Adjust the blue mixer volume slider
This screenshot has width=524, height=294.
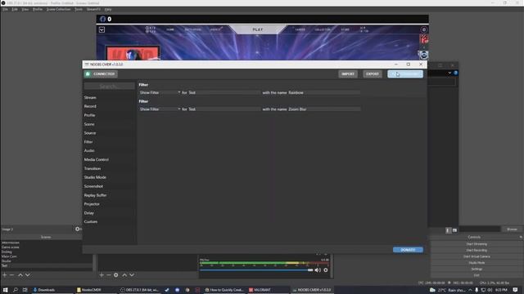[x=256, y=270]
